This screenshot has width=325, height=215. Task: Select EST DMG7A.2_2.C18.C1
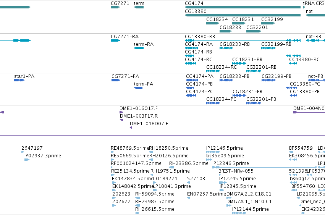click(x=229, y=198)
